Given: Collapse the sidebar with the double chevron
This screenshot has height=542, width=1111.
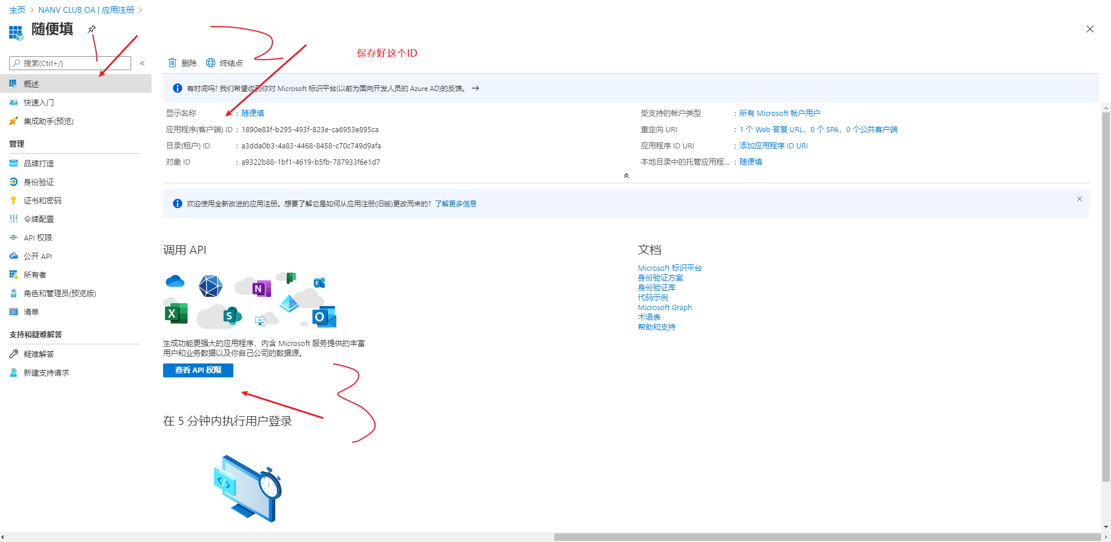Looking at the screenshot, I should click(x=142, y=63).
